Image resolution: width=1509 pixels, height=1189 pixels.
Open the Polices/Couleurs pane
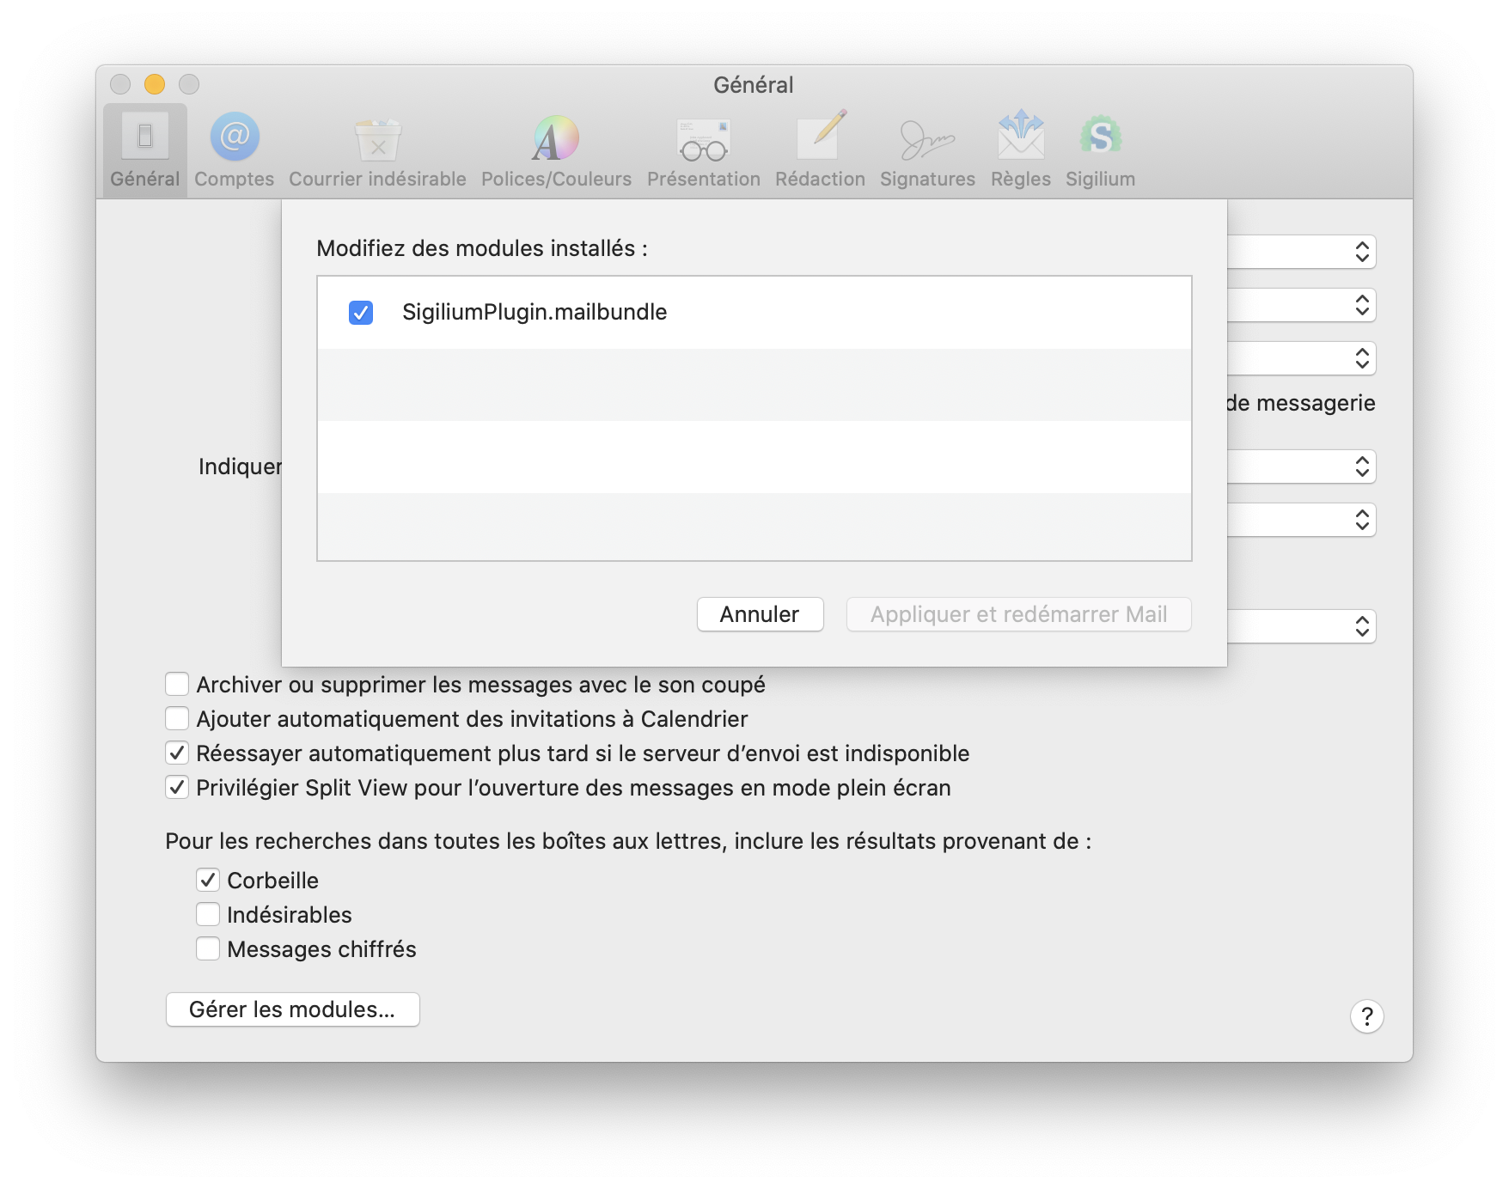click(556, 151)
